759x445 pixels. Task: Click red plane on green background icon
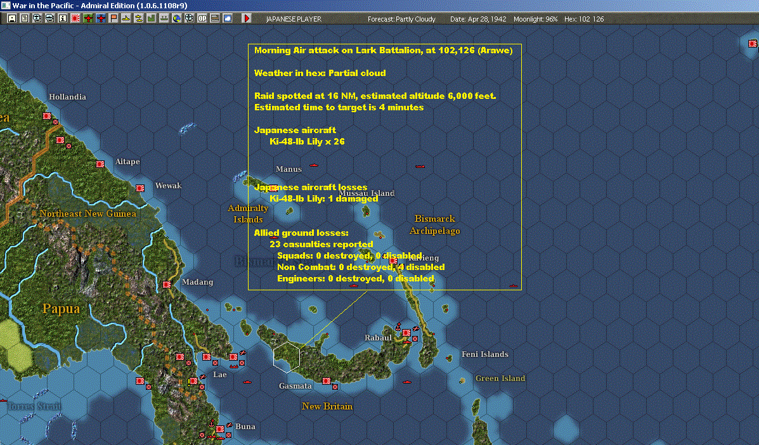(88, 18)
